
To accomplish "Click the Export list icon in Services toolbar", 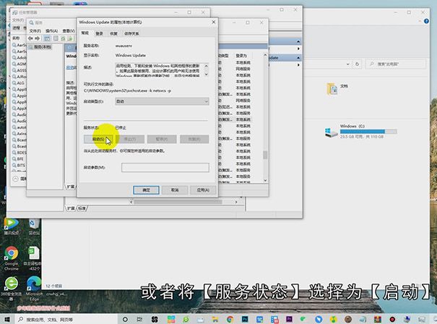I will tap(70, 38).
